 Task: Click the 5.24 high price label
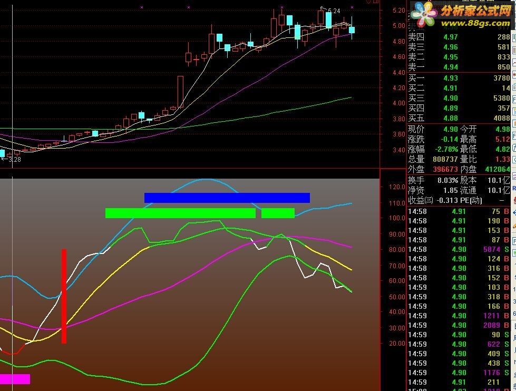(334, 11)
